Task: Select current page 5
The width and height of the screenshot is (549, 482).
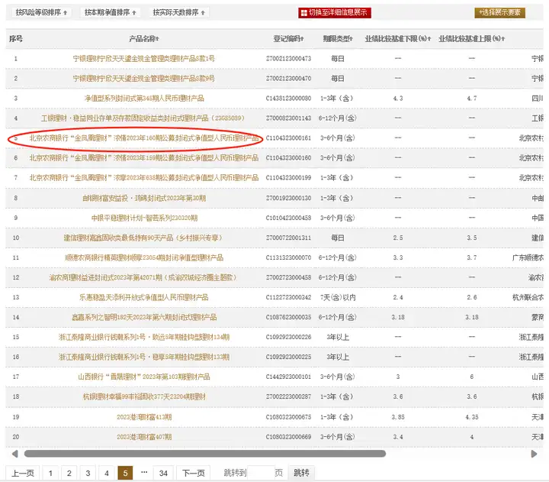Action: pos(125,474)
